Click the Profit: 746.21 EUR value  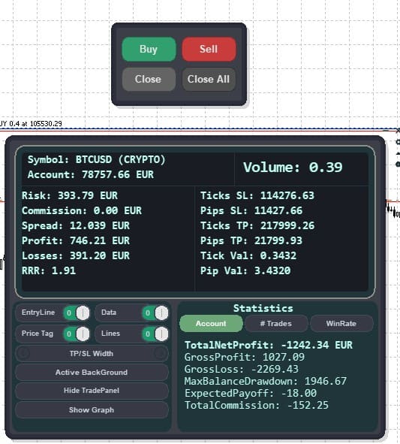coord(76,240)
